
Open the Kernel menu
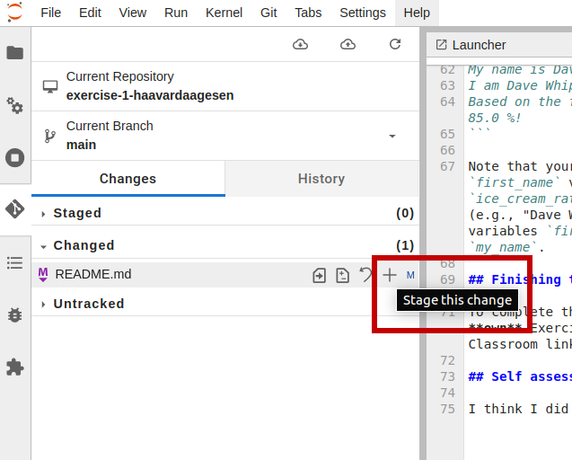click(x=224, y=13)
